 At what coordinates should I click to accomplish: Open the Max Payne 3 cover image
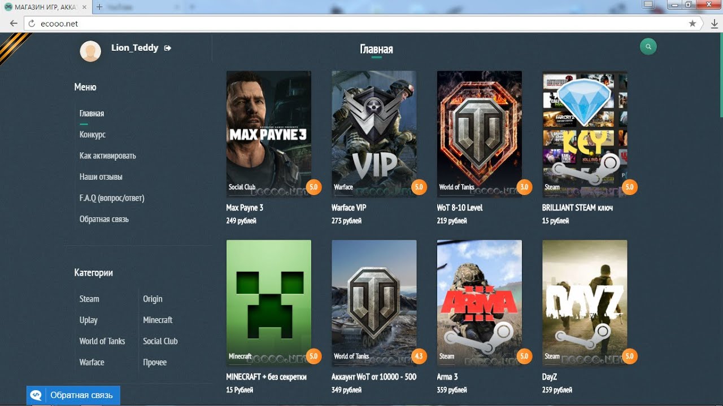point(269,134)
